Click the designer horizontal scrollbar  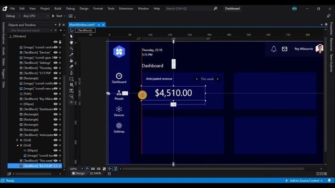[213, 169]
